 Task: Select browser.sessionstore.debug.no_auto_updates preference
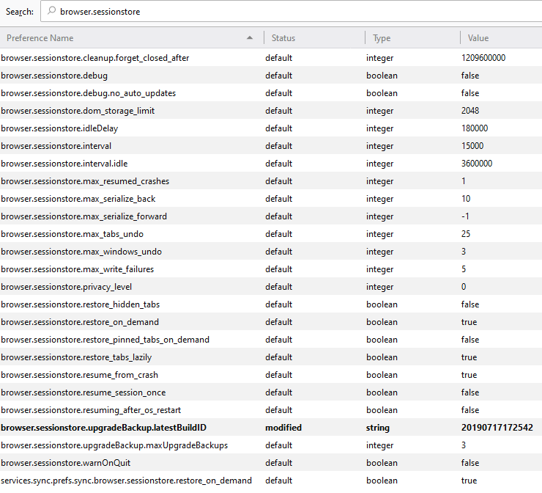click(x=89, y=93)
